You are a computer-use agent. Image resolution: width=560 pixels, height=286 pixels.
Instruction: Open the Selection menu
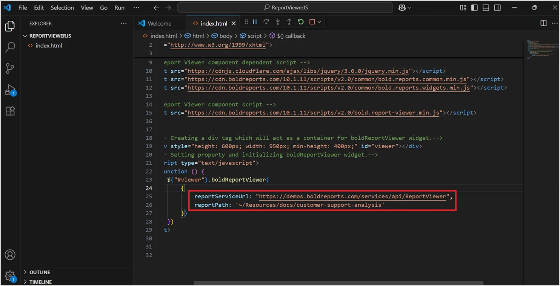pos(62,8)
